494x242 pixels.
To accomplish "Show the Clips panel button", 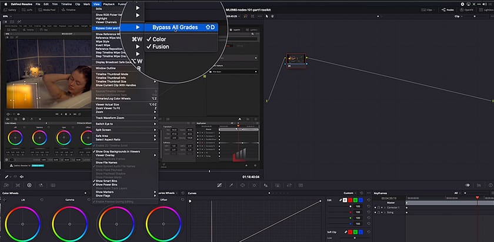I will tap(427, 10).
